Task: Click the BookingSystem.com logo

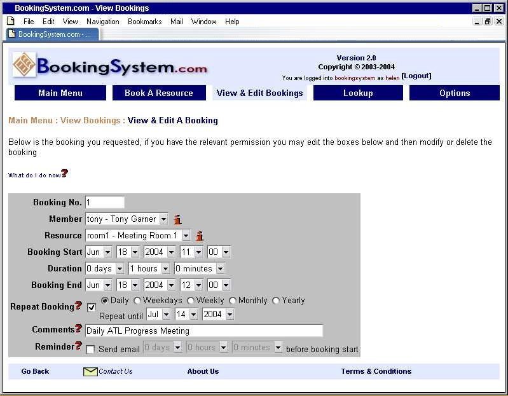Action: tap(110, 65)
